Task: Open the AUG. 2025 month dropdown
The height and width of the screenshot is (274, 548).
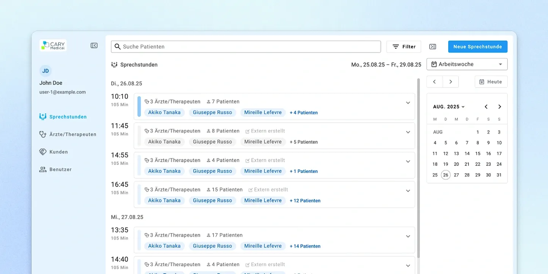Action: (449, 107)
